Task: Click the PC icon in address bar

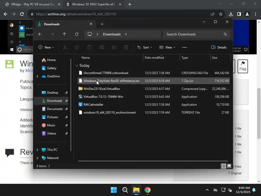Action: pos(90,34)
